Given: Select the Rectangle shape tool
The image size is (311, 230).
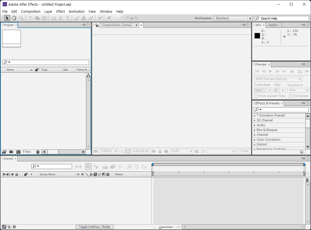Looking at the screenshot, I should click(x=53, y=18).
